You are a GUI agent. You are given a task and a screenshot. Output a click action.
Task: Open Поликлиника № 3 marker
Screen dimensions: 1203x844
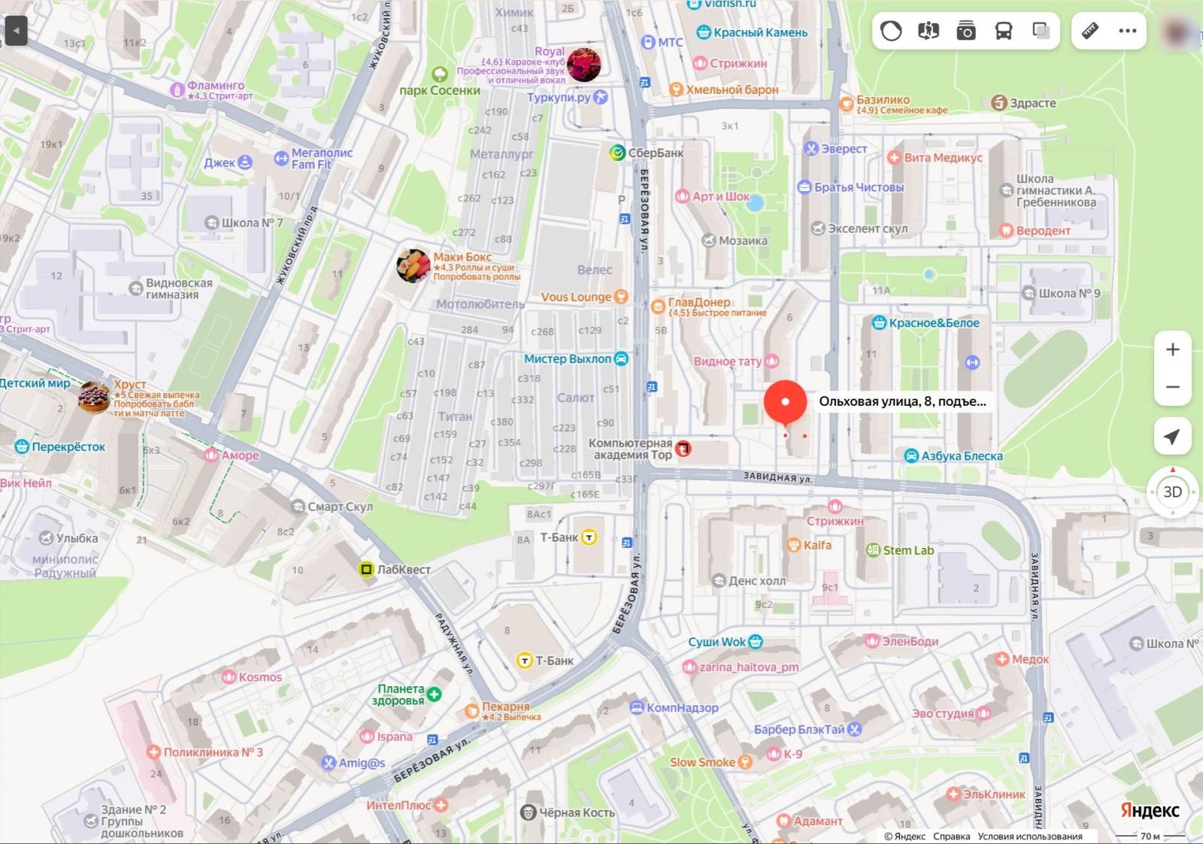[153, 752]
